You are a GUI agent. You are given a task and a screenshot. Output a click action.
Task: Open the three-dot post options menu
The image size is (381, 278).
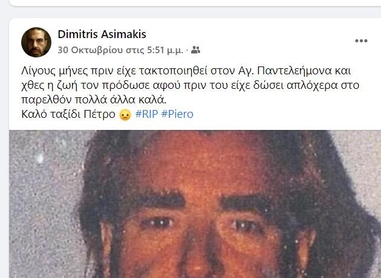pyautogui.click(x=361, y=40)
